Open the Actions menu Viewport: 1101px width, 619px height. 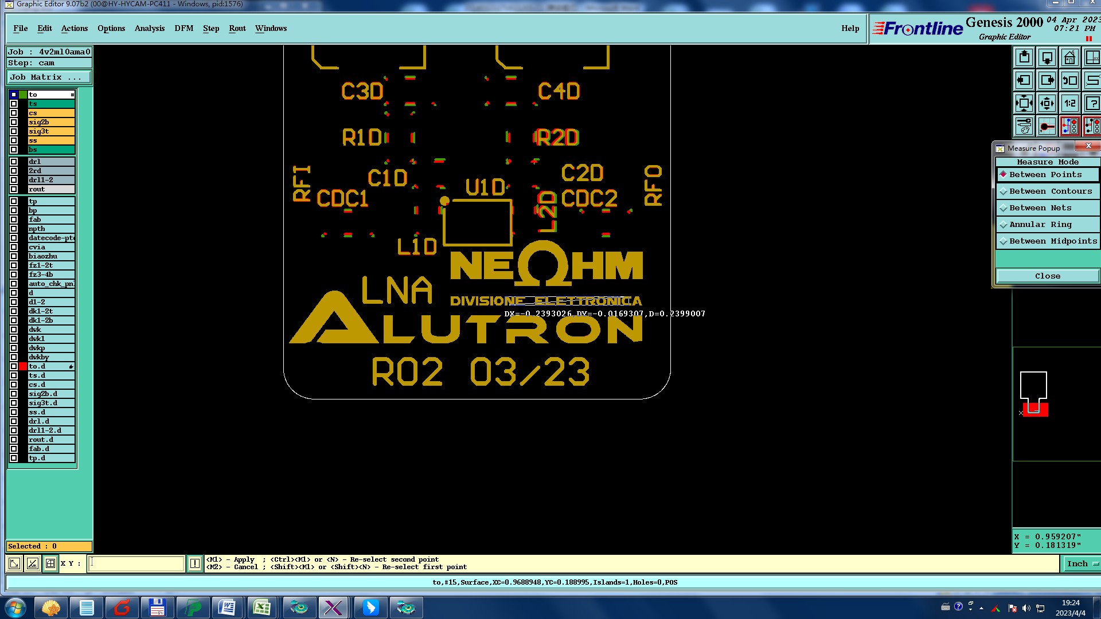(x=75, y=28)
